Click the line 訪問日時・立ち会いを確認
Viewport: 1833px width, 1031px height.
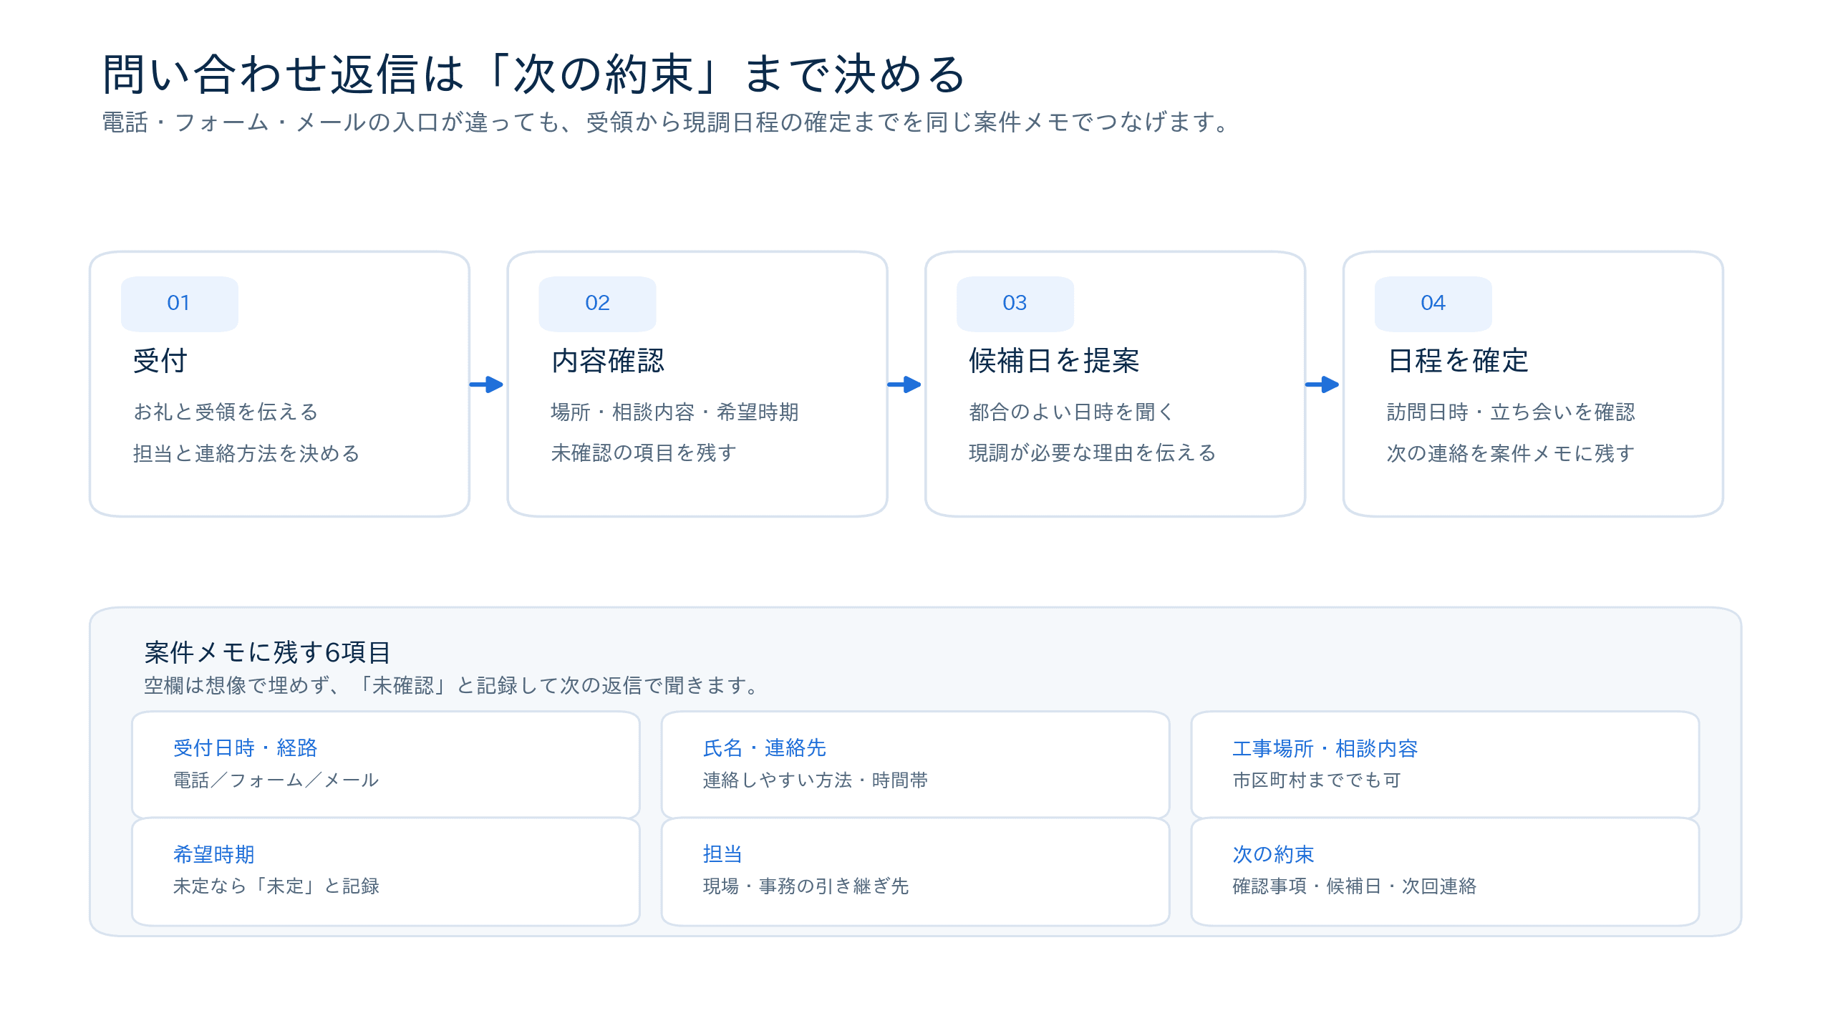(x=1511, y=412)
